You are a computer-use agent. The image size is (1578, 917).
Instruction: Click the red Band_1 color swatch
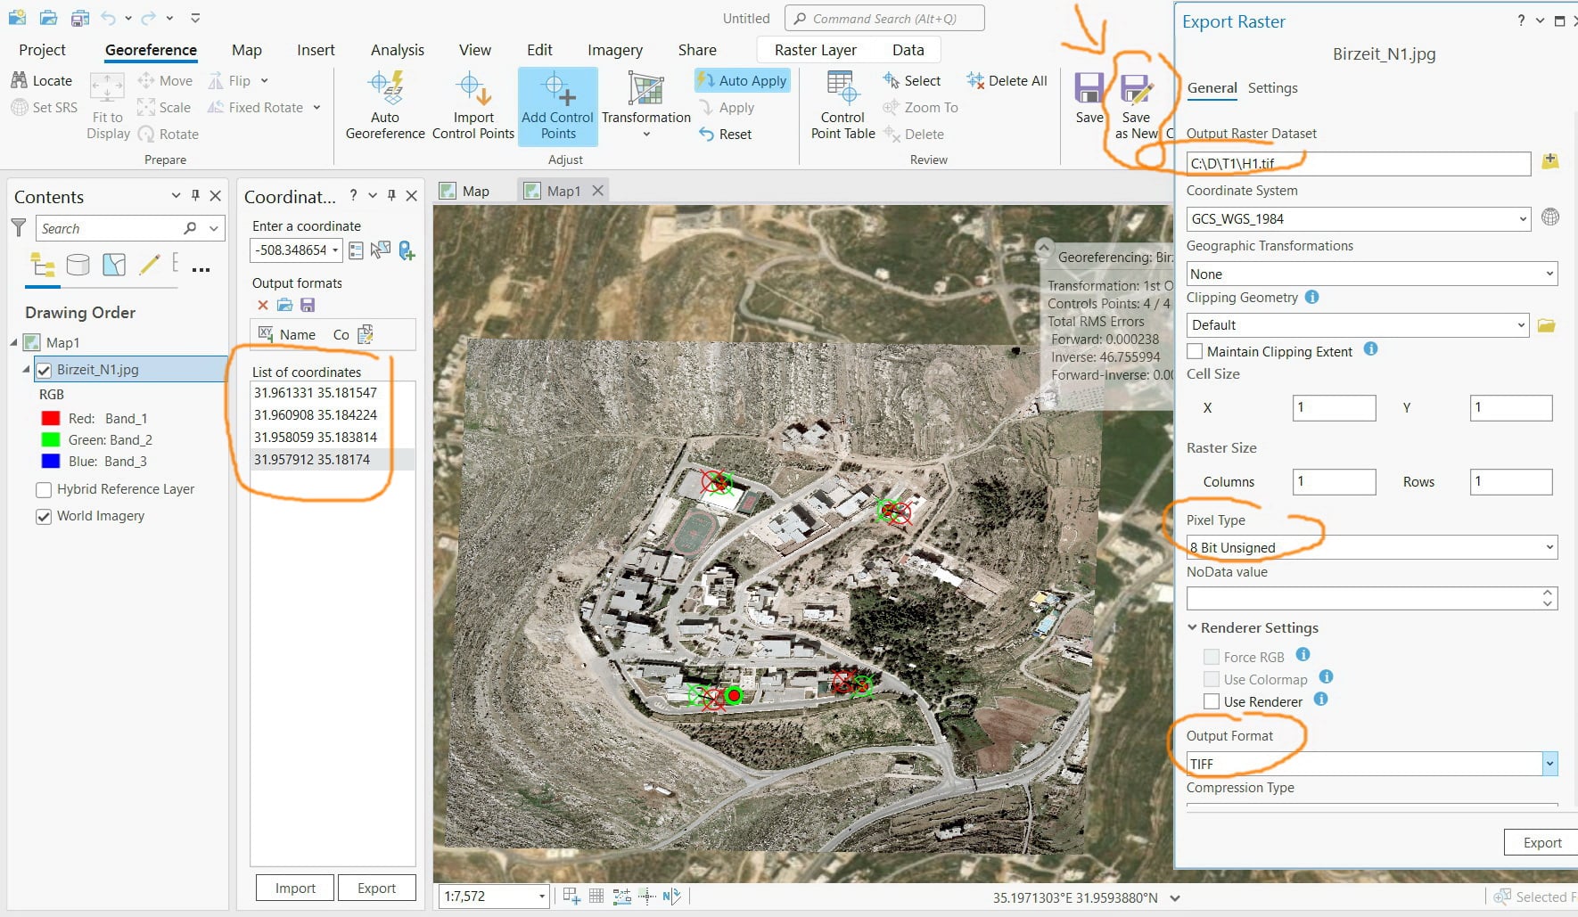pos(51,418)
